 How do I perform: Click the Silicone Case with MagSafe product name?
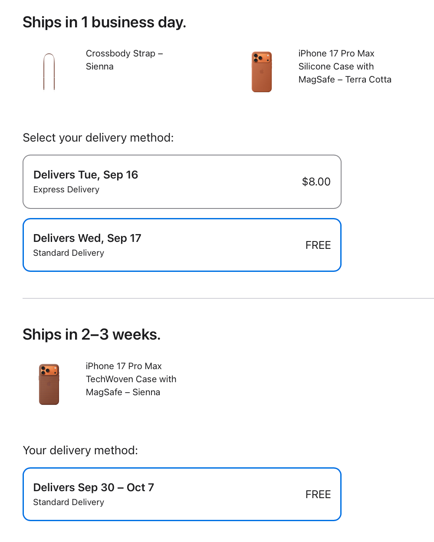coord(345,66)
